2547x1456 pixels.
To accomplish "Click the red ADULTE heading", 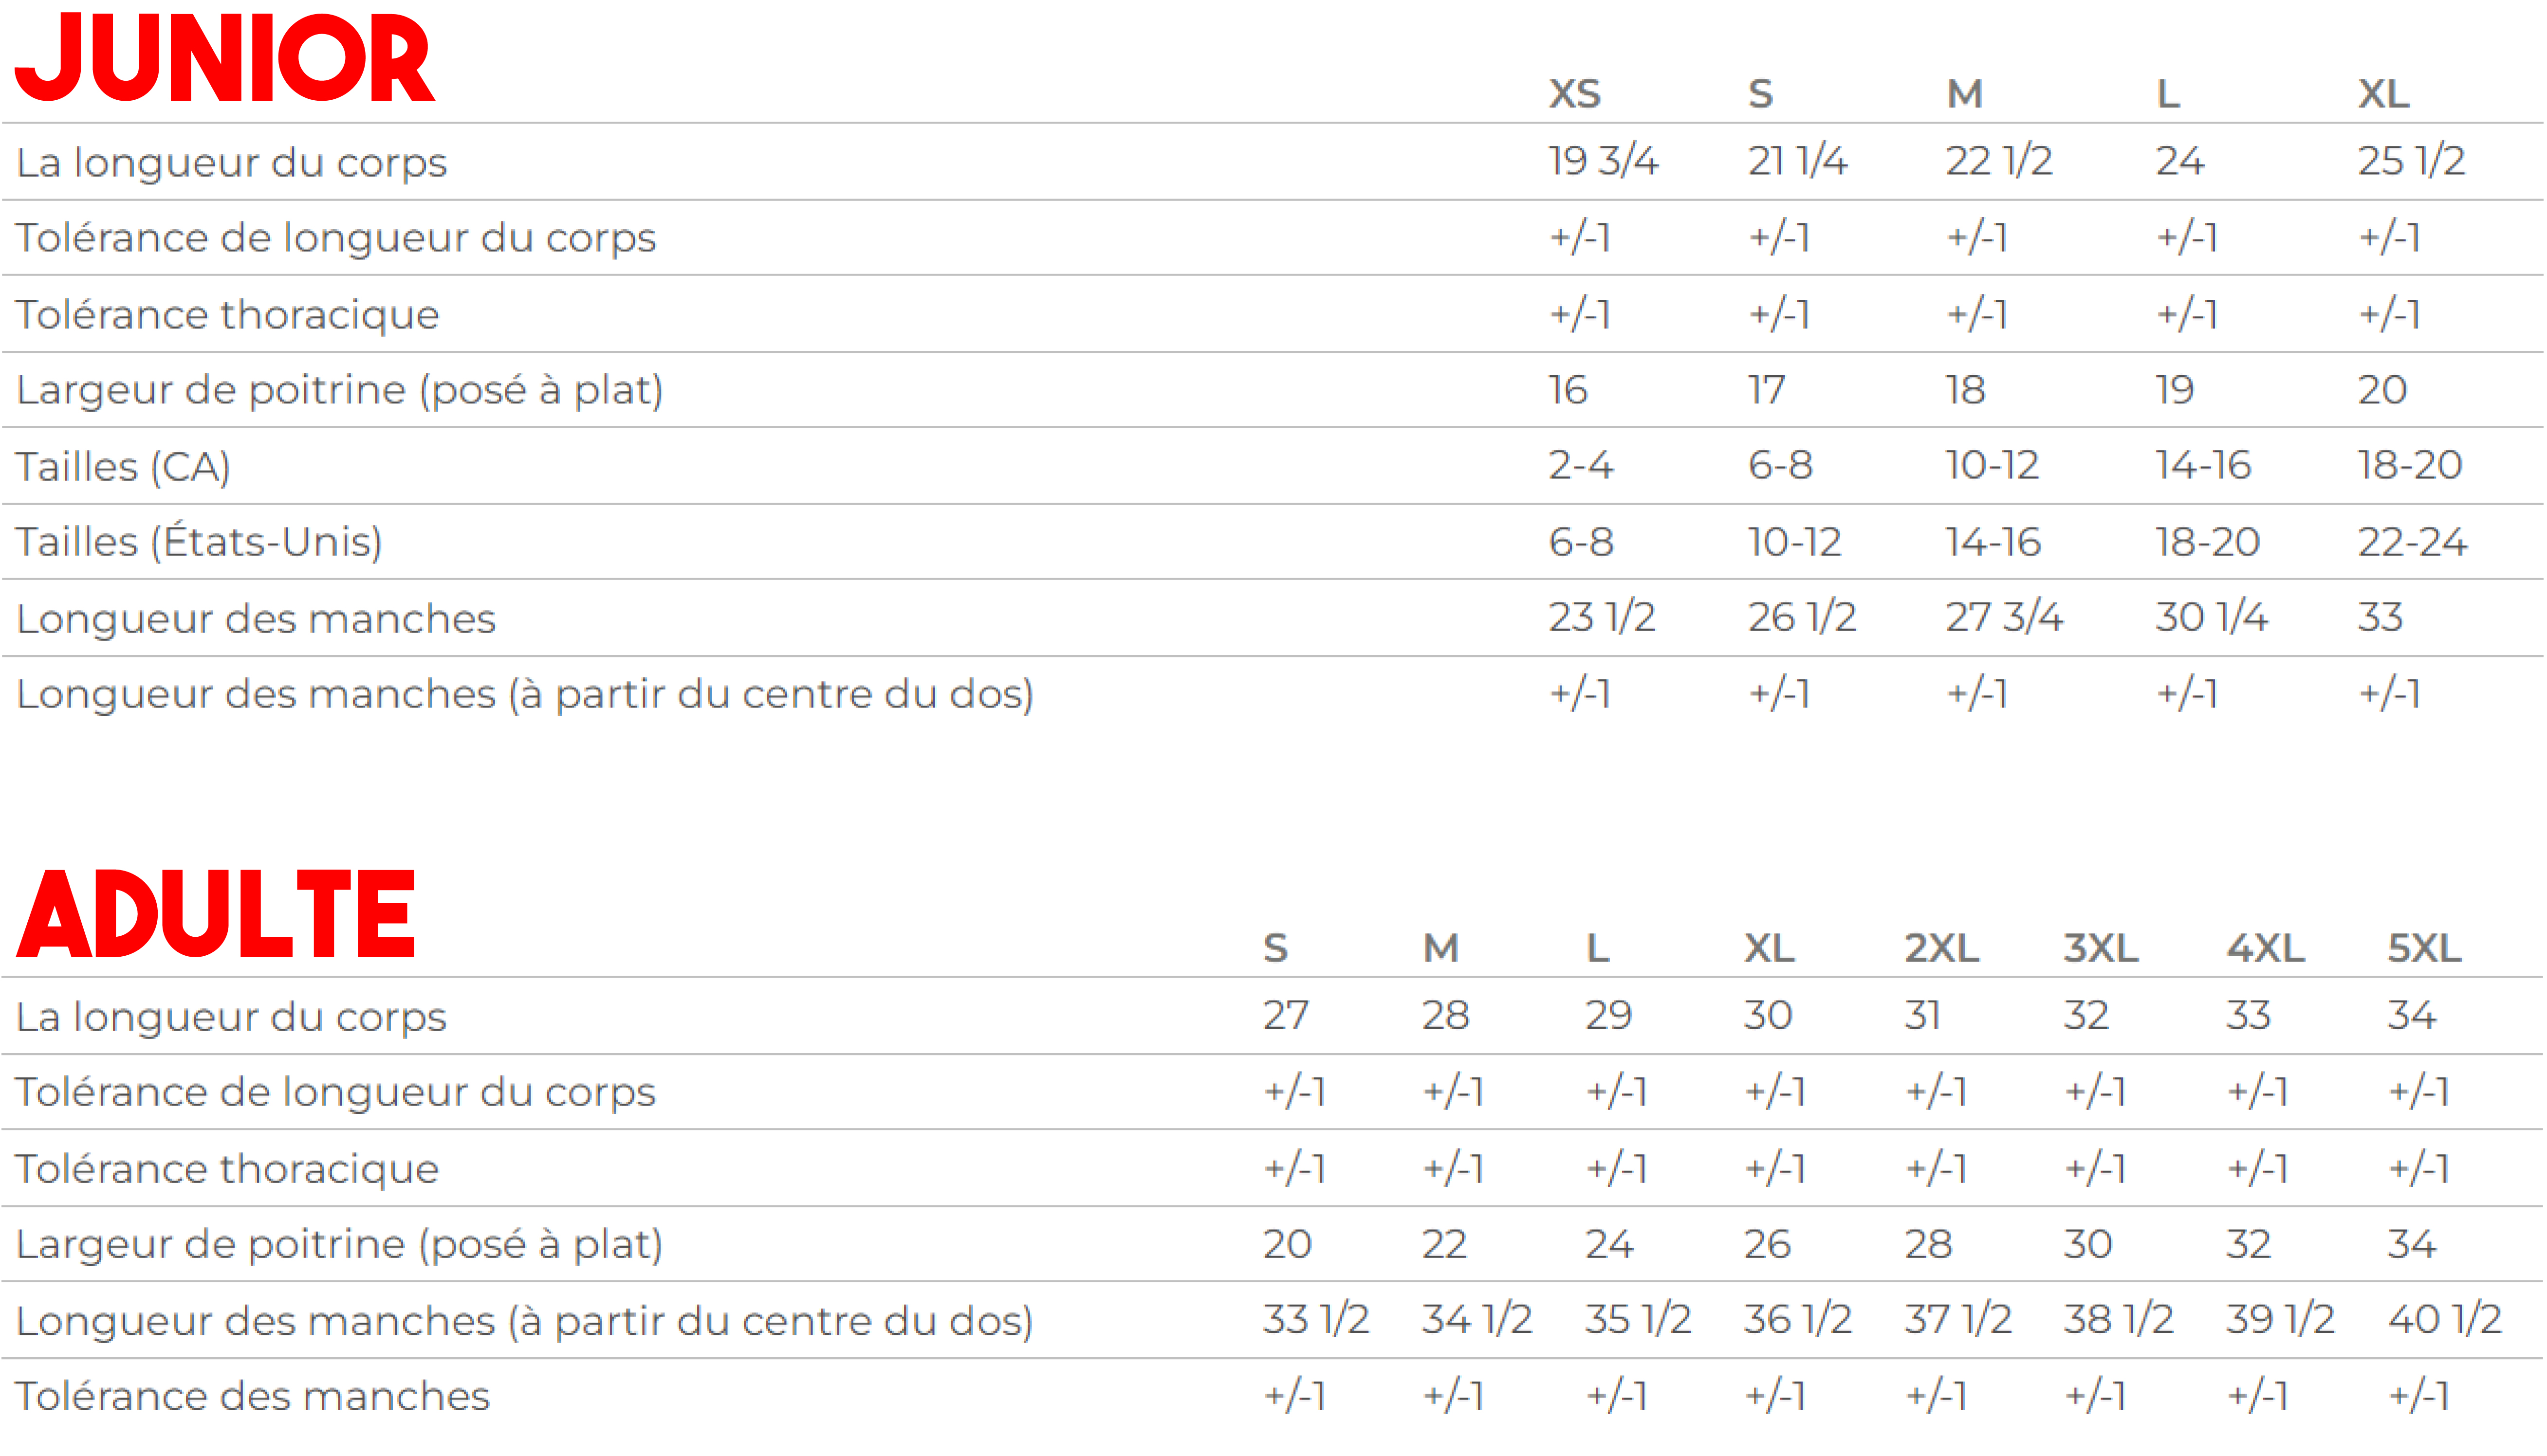I will click(216, 914).
